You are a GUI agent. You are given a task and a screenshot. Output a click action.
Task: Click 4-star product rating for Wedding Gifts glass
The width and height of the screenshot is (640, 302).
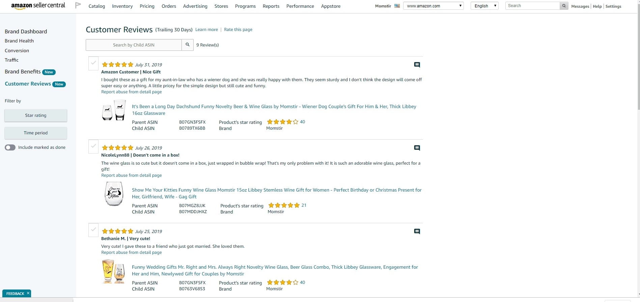coord(283,282)
